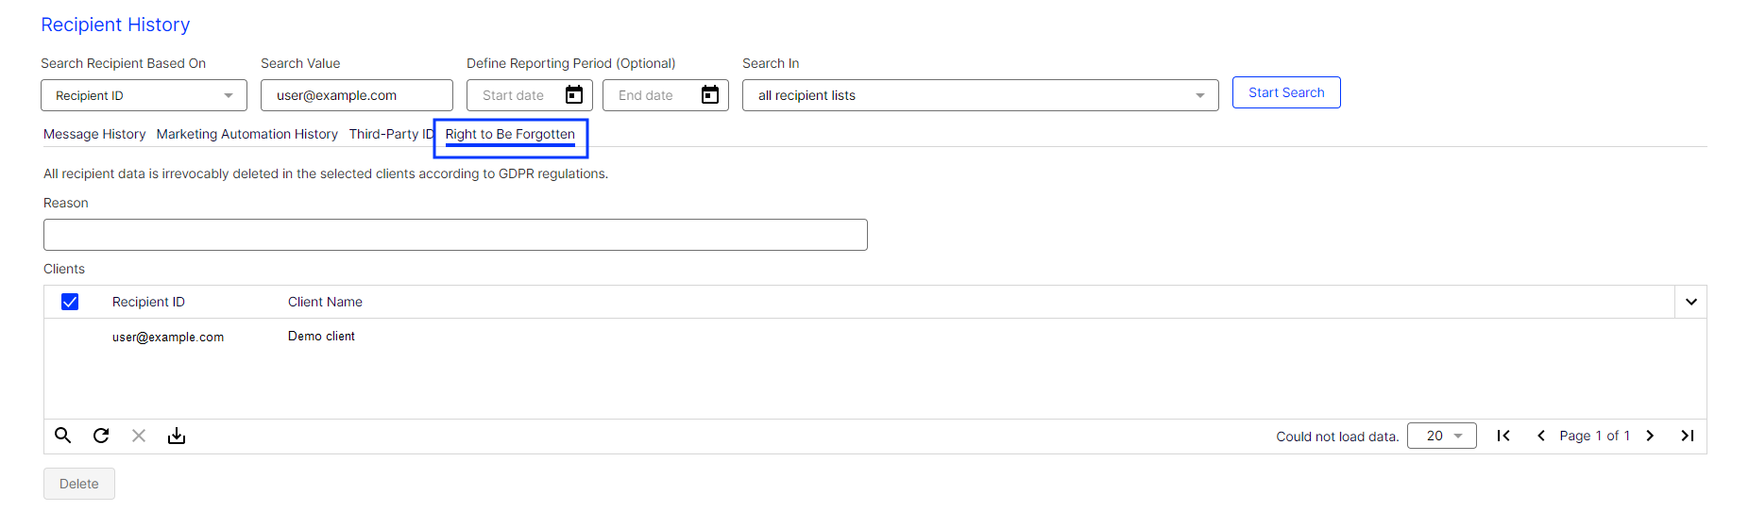Click the clear X icon in table footer

click(x=139, y=436)
